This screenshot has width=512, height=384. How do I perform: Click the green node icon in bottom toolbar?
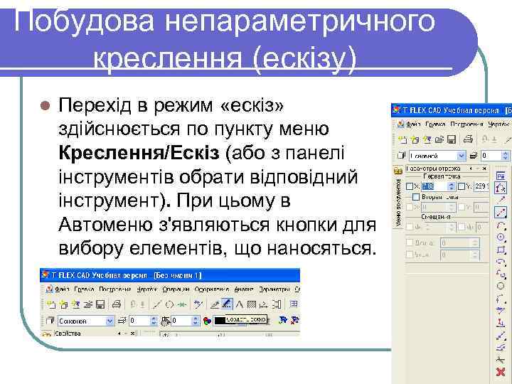pyautogui.click(x=181, y=304)
